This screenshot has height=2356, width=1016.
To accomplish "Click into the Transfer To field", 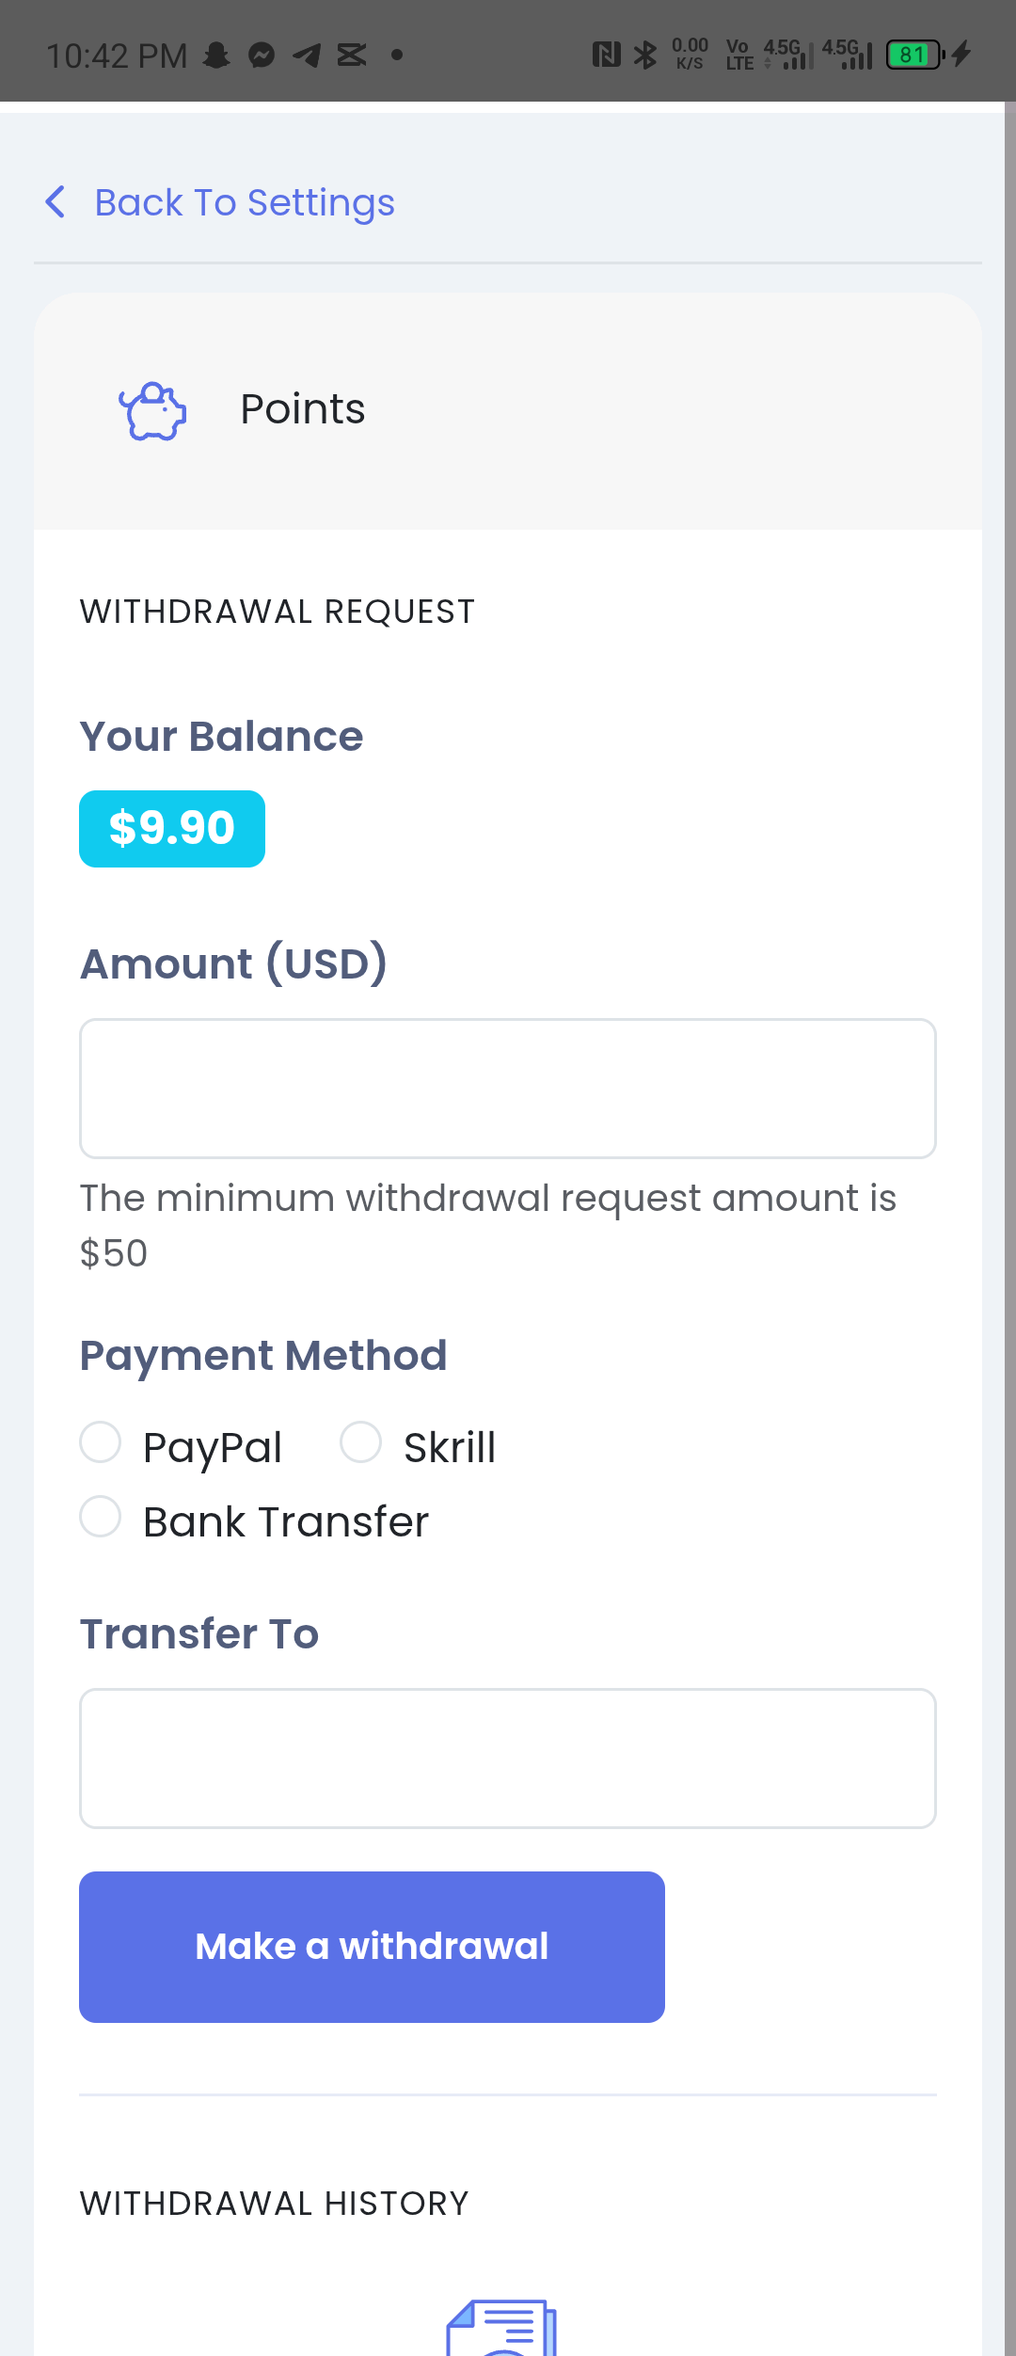I will 508,1759.
